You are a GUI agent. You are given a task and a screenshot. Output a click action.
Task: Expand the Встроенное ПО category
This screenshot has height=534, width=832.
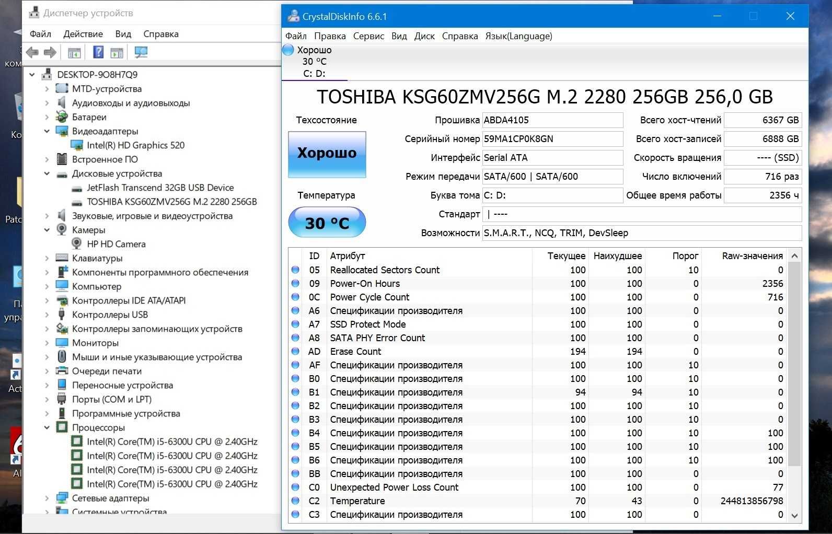pos(47,159)
